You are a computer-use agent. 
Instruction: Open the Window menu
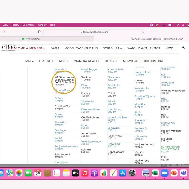pyautogui.click(x=42, y=25)
